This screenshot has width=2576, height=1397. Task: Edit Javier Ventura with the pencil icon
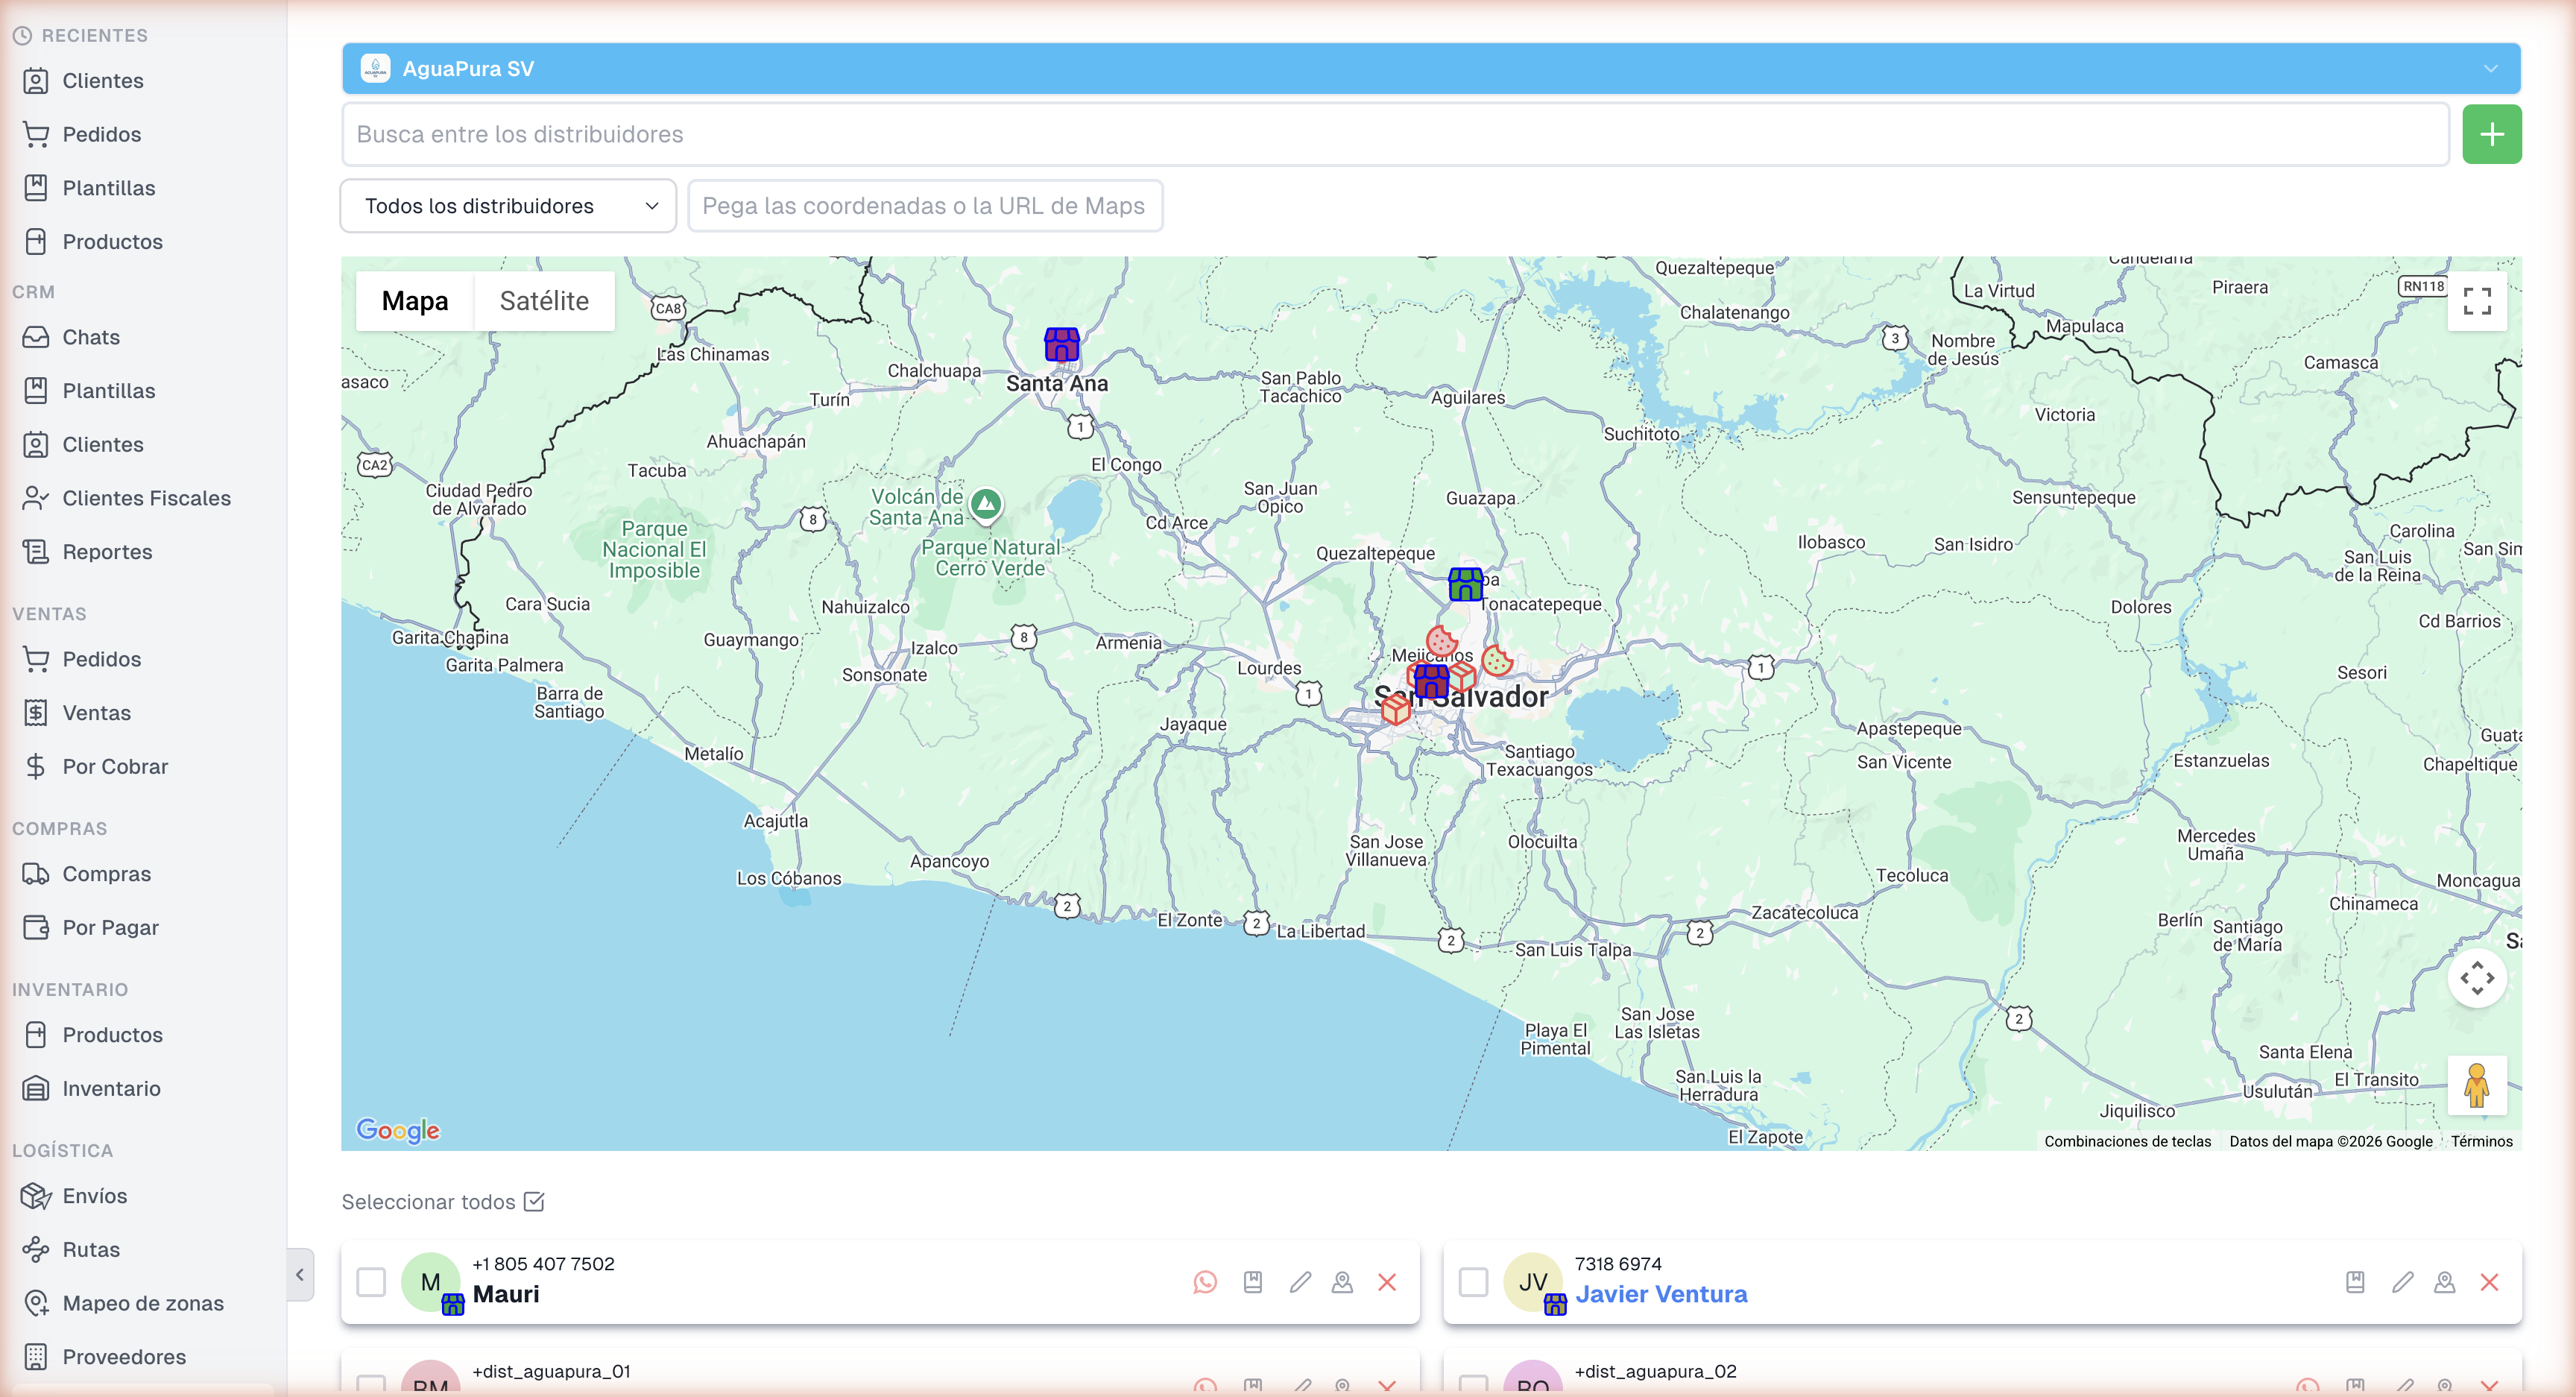tap(2404, 1281)
